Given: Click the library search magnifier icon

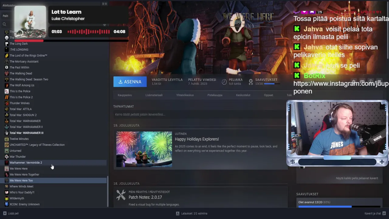Looking at the screenshot, I should pyautogui.click(x=4, y=24).
